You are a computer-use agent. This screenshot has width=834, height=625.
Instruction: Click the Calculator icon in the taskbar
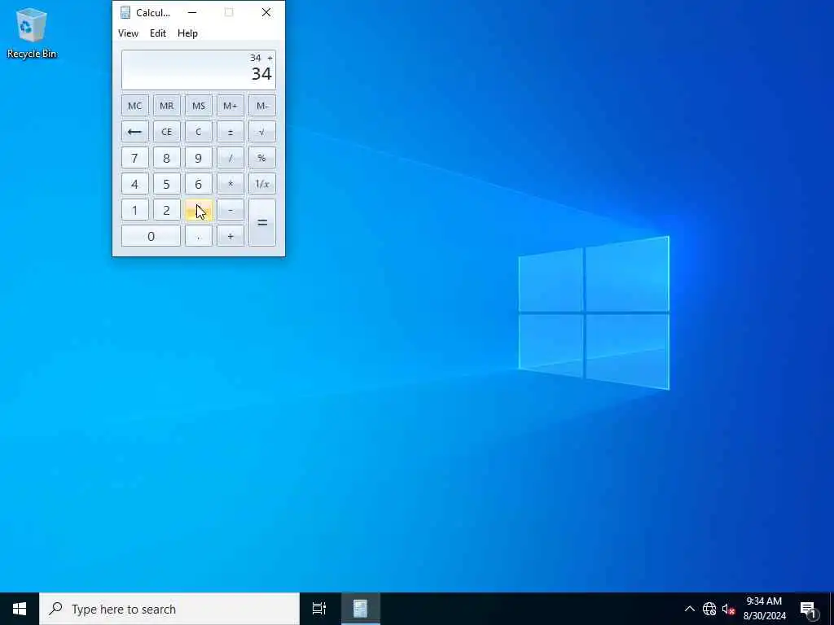pyautogui.click(x=360, y=609)
